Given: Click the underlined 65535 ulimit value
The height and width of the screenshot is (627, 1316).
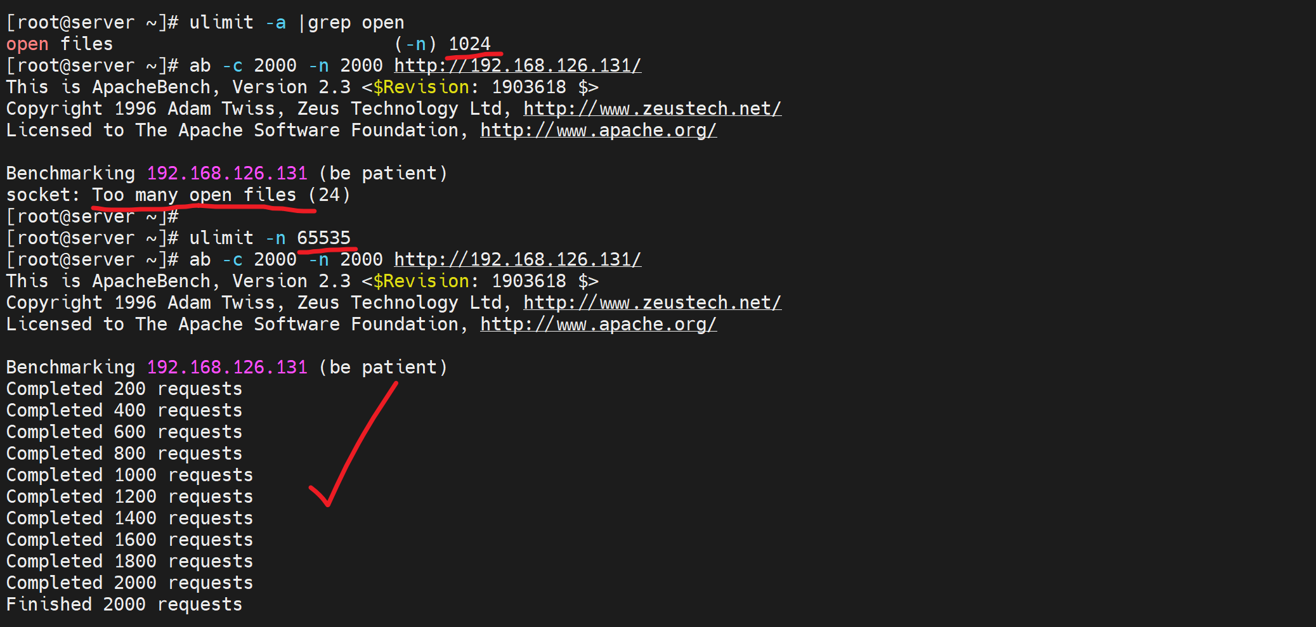Looking at the screenshot, I should pos(323,238).
